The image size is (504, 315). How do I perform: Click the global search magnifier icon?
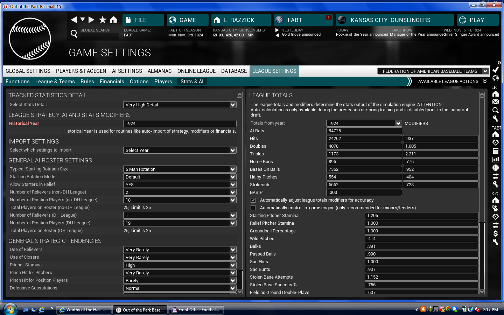click(x=74, y=34)
